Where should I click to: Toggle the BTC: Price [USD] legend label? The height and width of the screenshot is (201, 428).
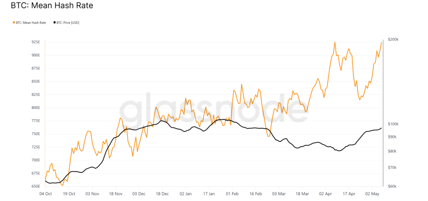(69, 23)
